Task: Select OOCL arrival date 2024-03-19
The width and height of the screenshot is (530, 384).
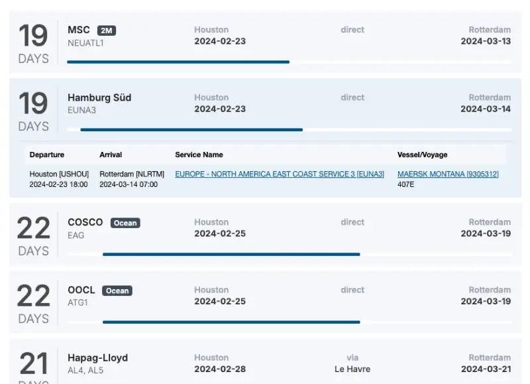Action: [x=486, y=301]
